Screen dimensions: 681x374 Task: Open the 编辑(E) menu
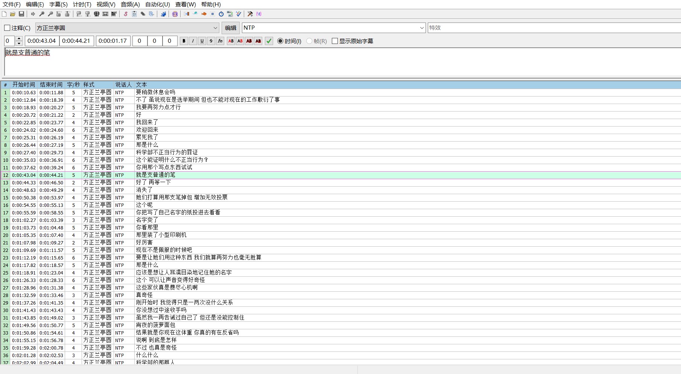pyautogui.click(x=35, y=5)
